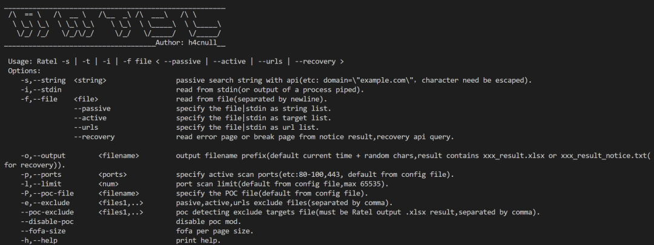Click the -s,--string option
The width and height of the screenshot is (654, 245).
[x=43, y=80]
